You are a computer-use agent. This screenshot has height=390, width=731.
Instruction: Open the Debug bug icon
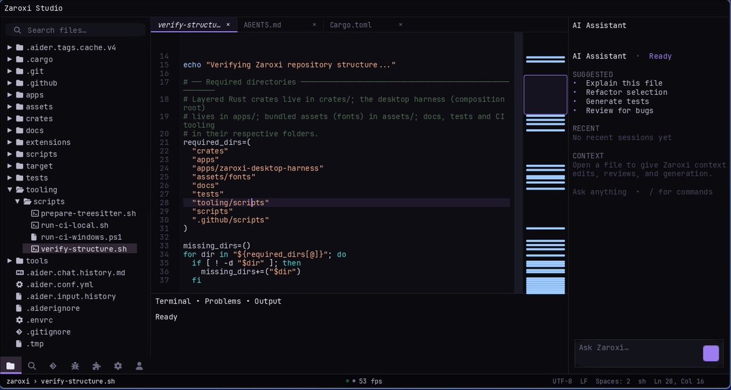coord(75,366)
